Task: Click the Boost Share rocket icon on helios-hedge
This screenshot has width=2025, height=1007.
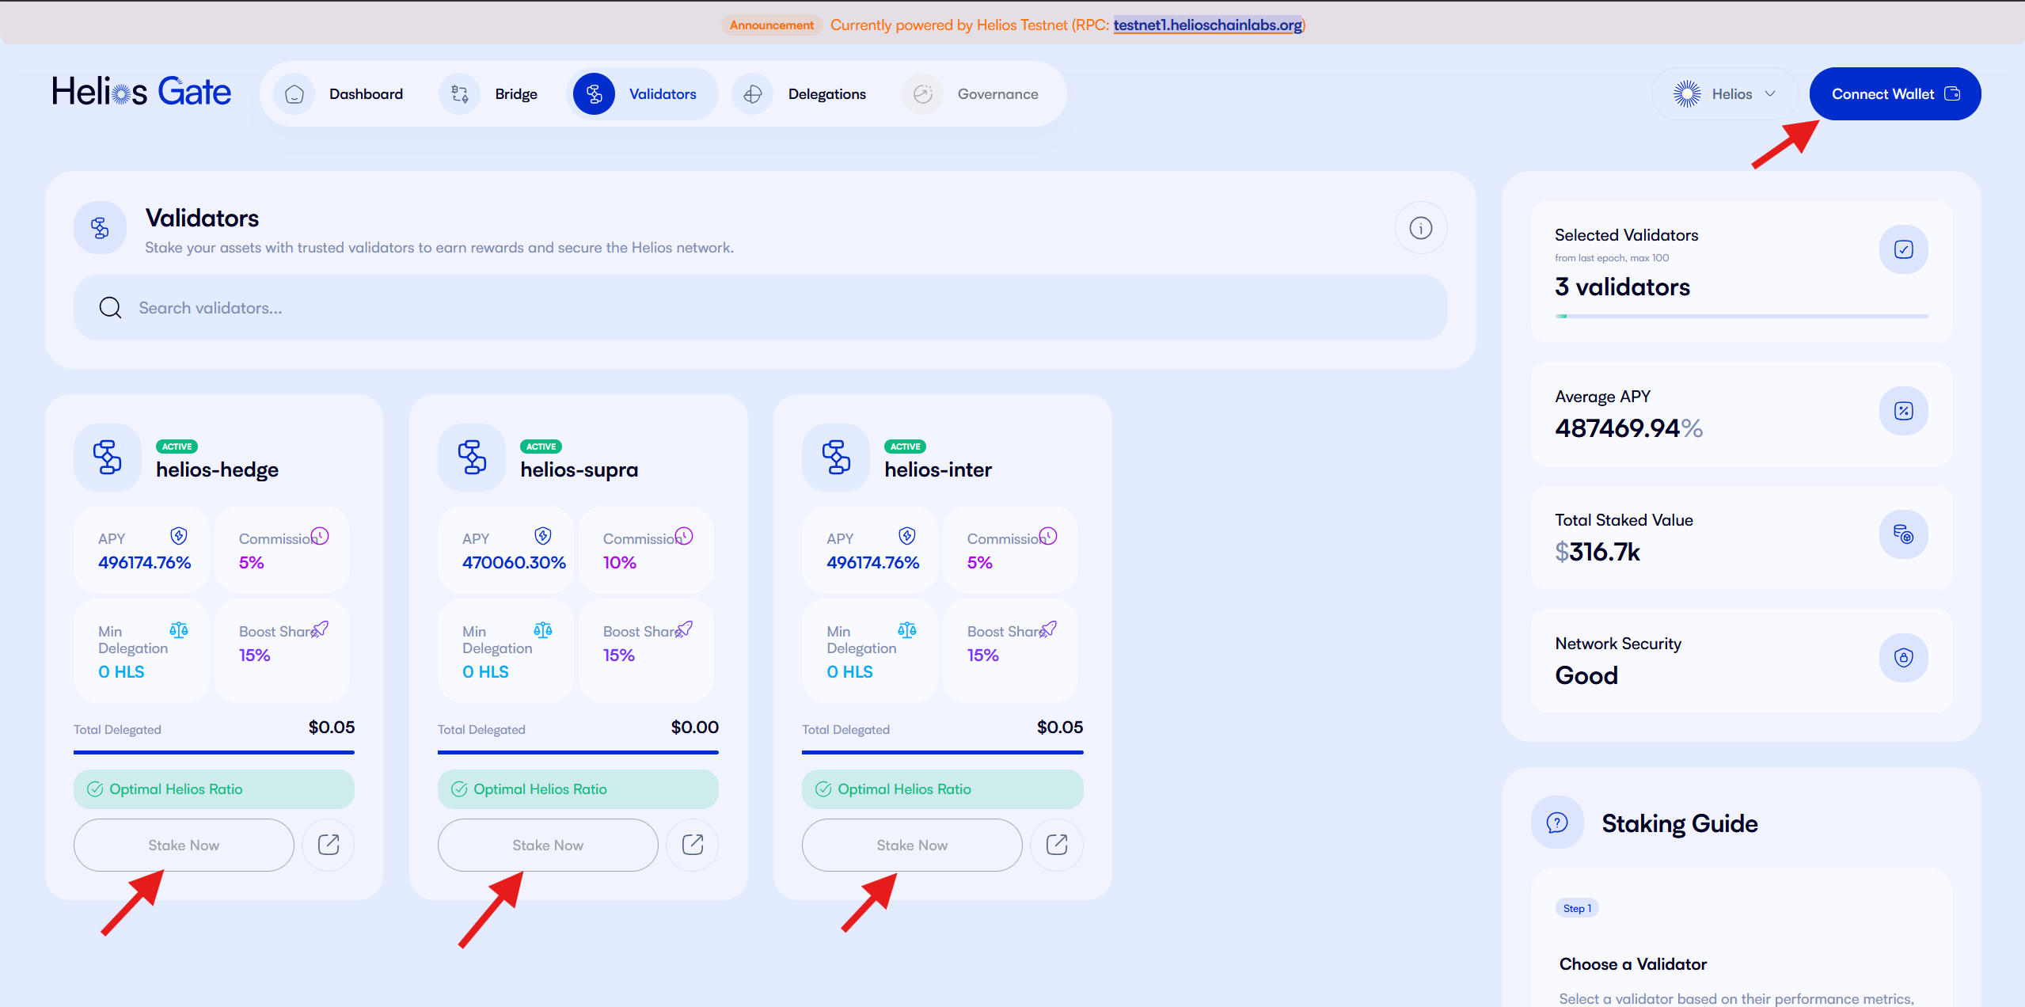Action: coord(320,629)
